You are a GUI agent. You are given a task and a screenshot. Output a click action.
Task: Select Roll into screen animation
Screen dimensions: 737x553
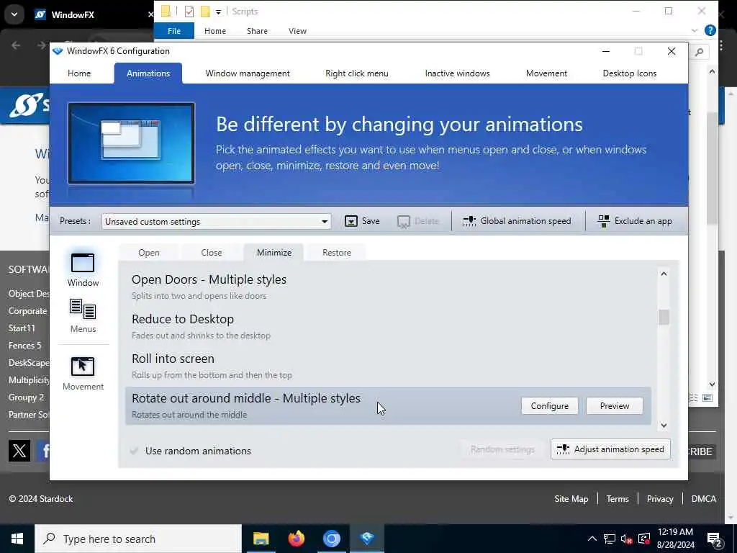tap(388, 366)
